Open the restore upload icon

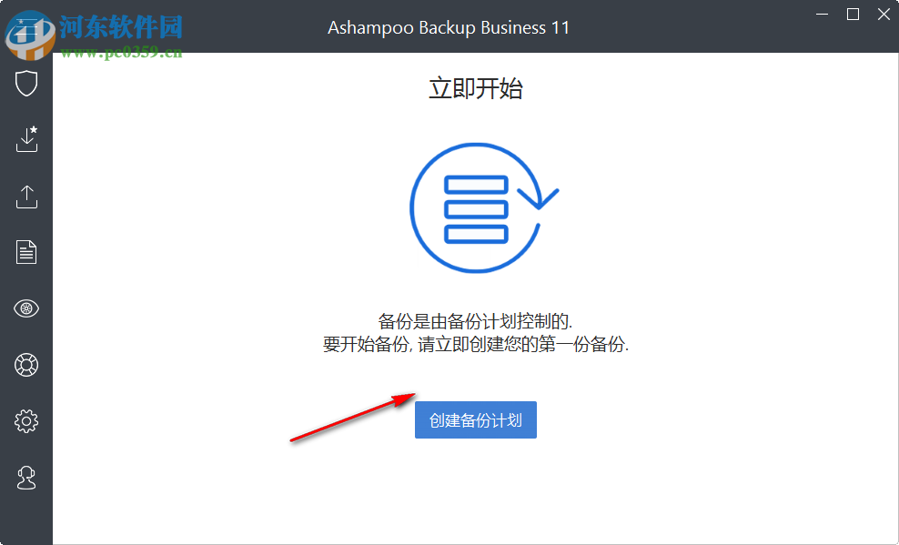click(26, 196)
